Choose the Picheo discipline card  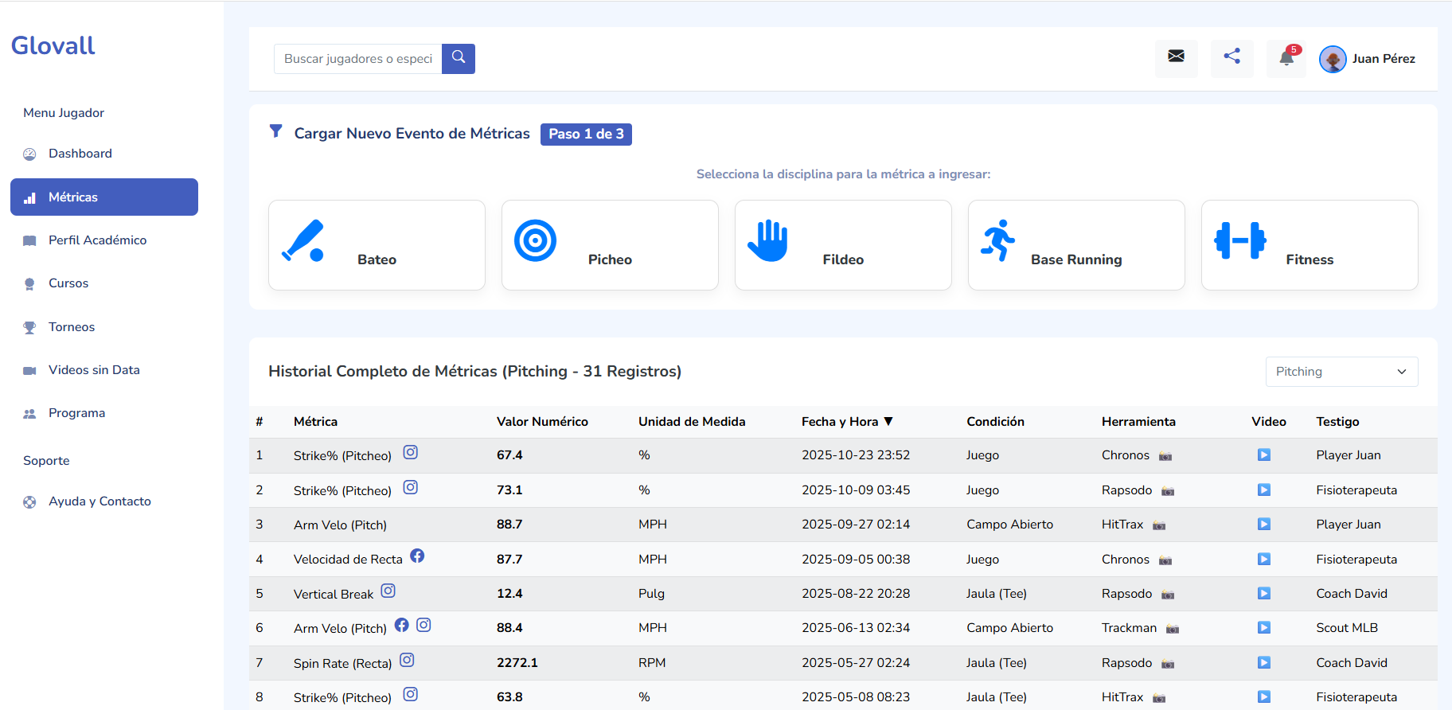(x=610, y=245)
